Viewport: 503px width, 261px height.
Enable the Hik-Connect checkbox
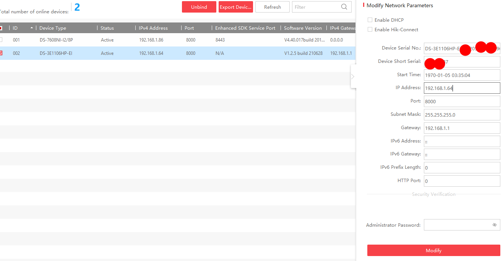370,29
